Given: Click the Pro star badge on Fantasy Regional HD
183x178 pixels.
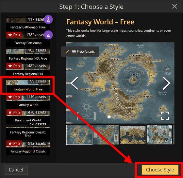Looking at the screenshot, I should point(14,66).
